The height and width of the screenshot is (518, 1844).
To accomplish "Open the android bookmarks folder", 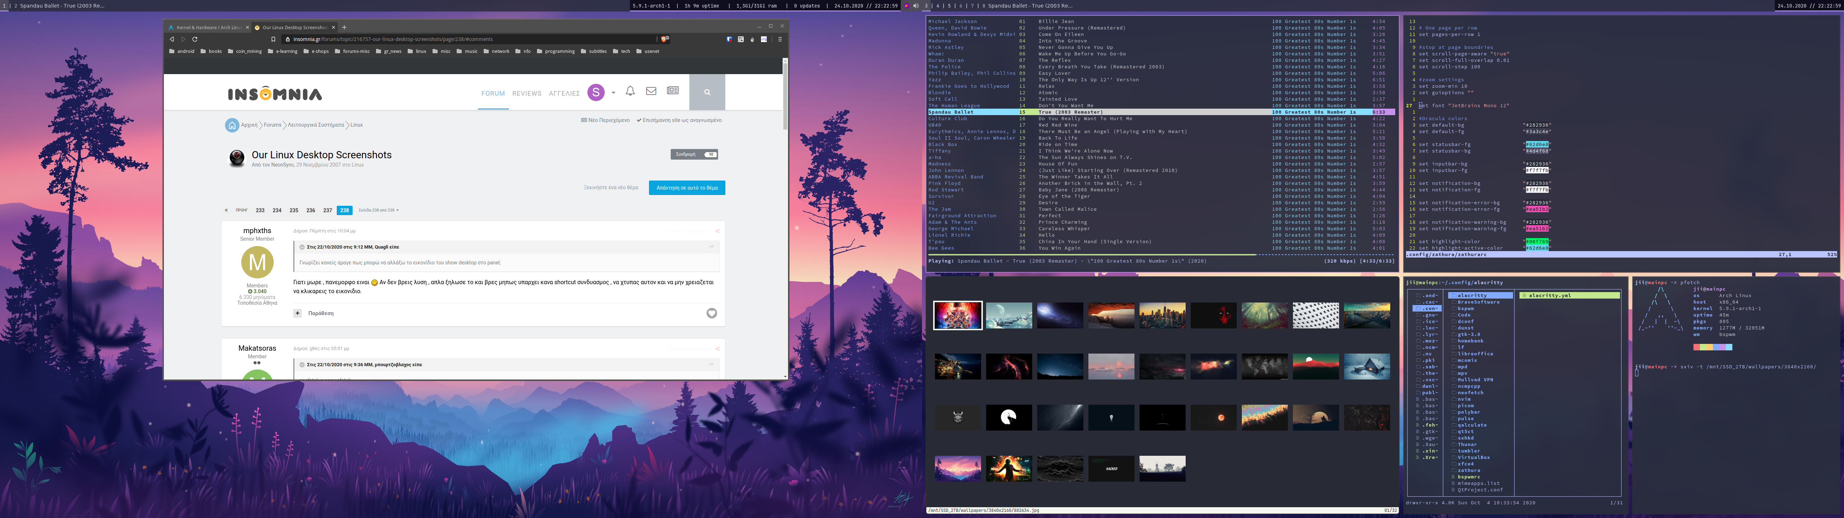I will pyautogui.click(x=182, y=51).
